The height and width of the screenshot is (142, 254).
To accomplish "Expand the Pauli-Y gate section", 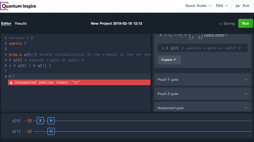I will coord(202,80).
